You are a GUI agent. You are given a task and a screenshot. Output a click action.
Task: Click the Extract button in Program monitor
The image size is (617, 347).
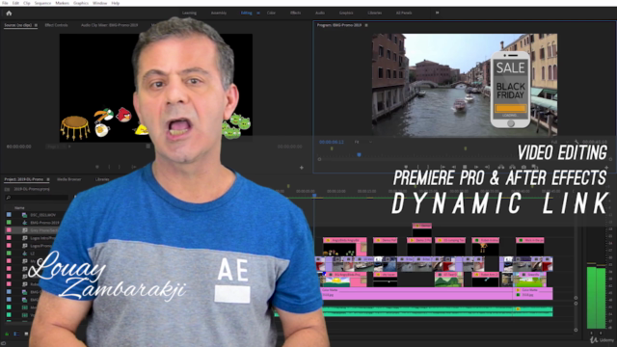click(x=512, y=167)
